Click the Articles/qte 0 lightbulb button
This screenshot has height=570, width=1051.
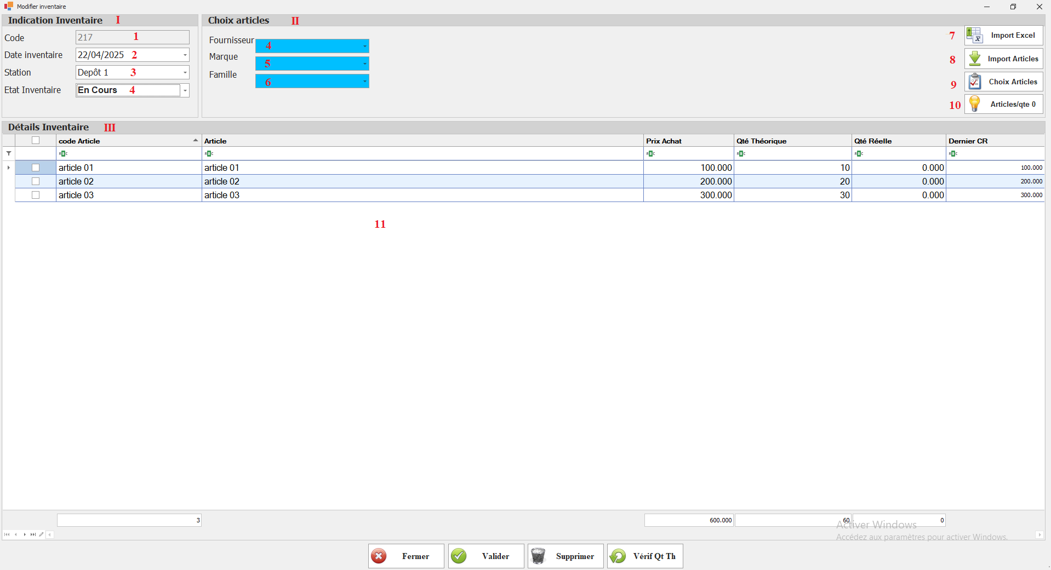click(1003, 104)
